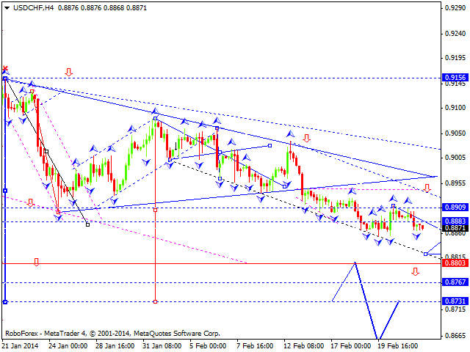Click the red arrow above the 0.8909 line at far left
The height and width of the screenshot is (352, 470).
(x=30, y=202)
